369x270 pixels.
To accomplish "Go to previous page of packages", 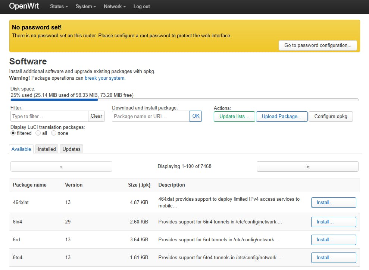I will click(61, 166).
